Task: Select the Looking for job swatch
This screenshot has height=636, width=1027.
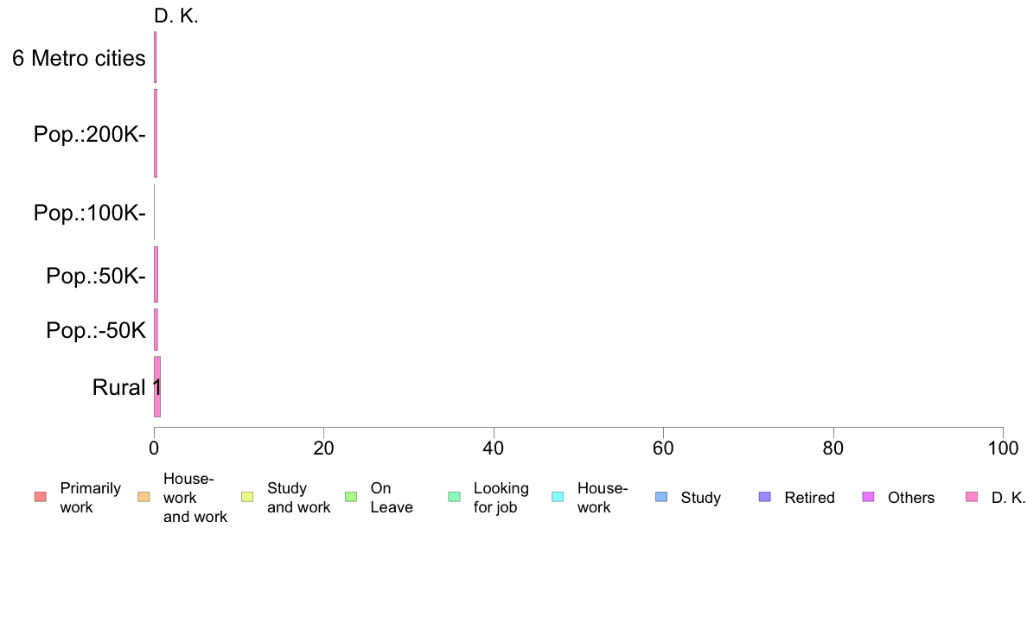Action: (x=455, y=497)
